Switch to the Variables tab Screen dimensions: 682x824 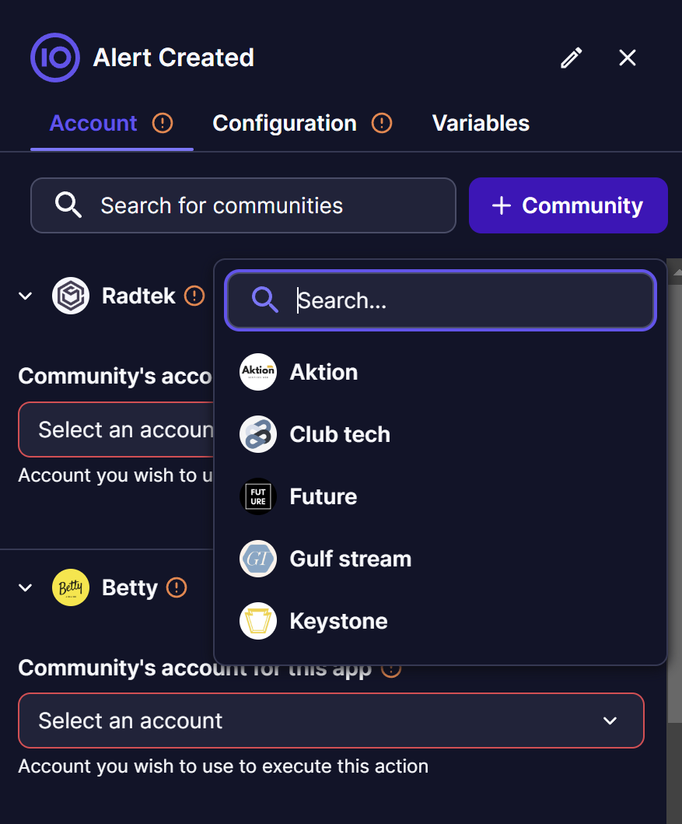coord(480,123)
